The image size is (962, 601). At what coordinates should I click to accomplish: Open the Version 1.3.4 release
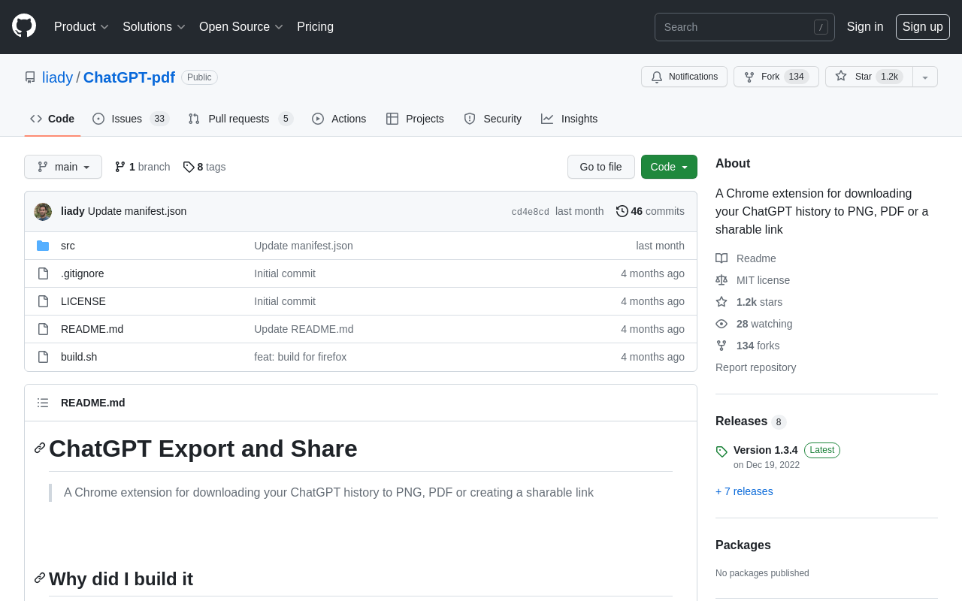click(x=766, y=450)
